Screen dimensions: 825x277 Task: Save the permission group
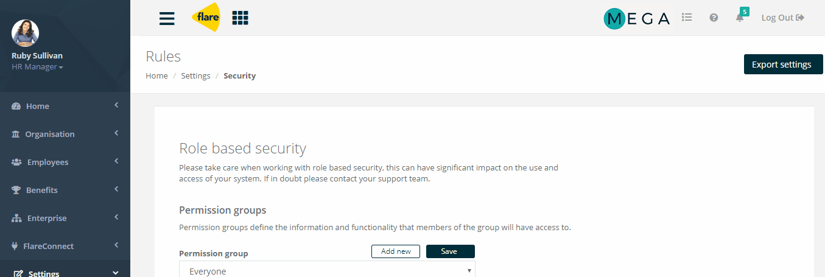[450, 251]
